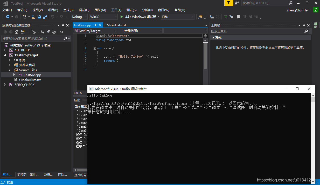Toggle Solution Explorer auto-hide pin
The height and width of the screenshot is (185, 320).
(62, 25)
